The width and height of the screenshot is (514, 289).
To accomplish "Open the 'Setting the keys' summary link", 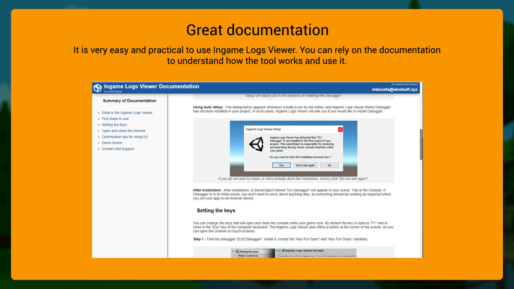I will tap(114, 125).
